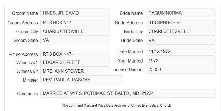Click the Bride Address 313 Spruce field
The width and height of the screenshot is (221, 111).
(181, 22)
